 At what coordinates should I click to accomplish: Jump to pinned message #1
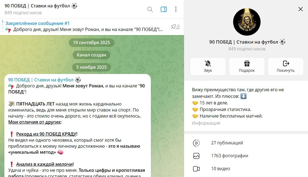click(x=84, y=27)
